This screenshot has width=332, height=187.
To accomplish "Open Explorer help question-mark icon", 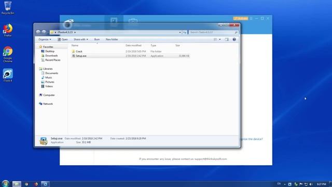I will 234,39.
